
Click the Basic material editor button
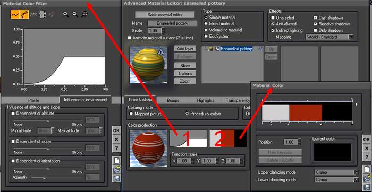coord(165,15)
